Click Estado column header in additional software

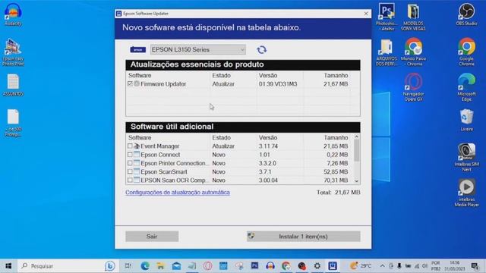coord(221,137)
